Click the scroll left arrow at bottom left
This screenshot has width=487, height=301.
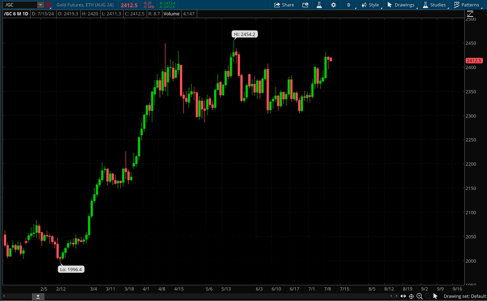pyautogui.click(x=4, y=296)
